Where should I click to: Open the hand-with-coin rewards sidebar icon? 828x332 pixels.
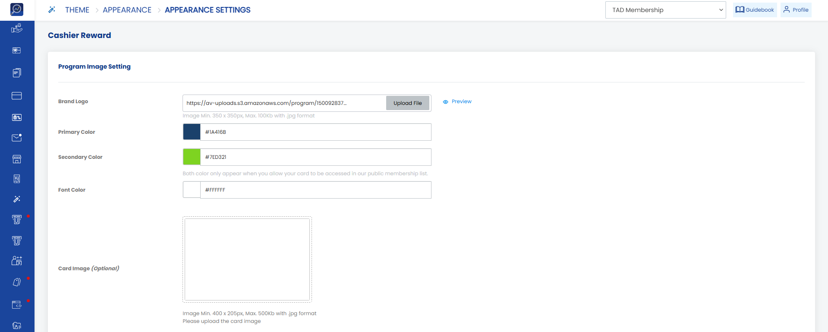coord(17,28)
